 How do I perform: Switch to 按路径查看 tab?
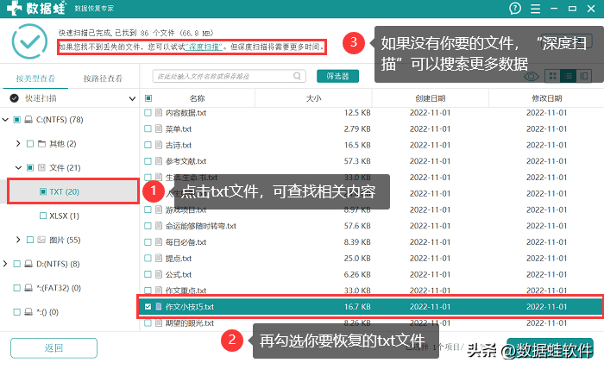(x=103, y=78)
